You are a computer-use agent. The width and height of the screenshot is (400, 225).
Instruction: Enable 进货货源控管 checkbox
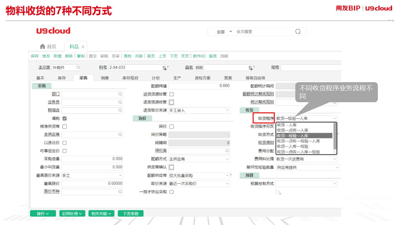(x=172, y=94)
